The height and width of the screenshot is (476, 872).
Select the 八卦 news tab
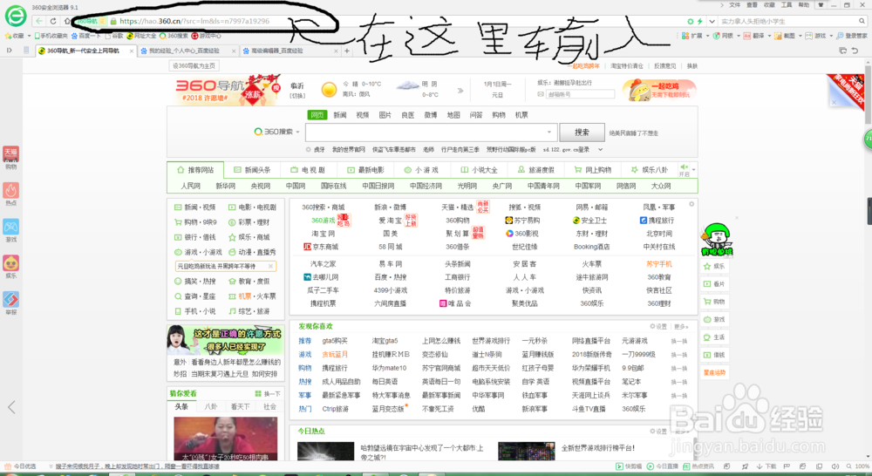click(x=211, y=406)
